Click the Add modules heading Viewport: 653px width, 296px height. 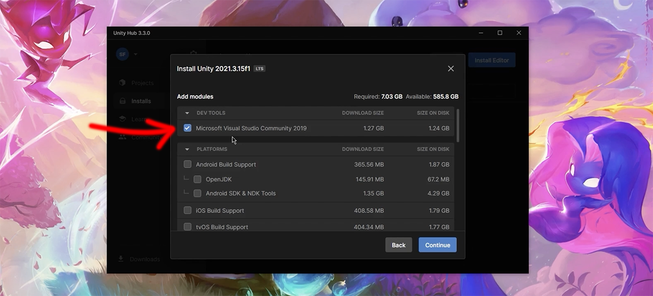tap(195, 96)
